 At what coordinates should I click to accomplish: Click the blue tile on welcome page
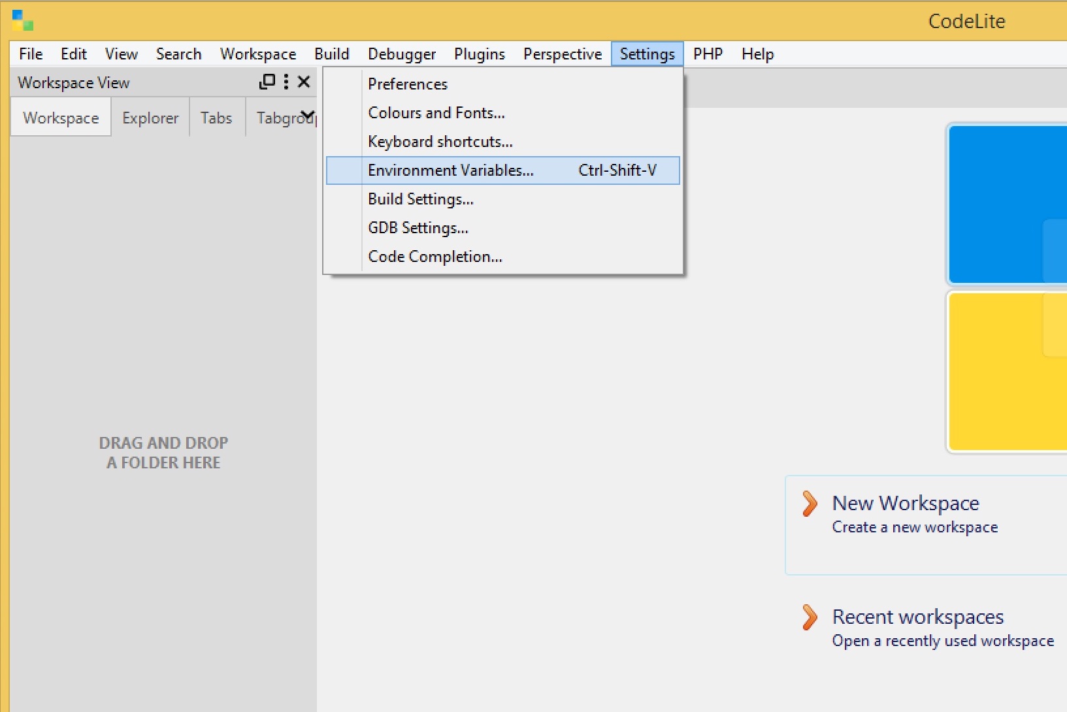(x=1008, y=204)
